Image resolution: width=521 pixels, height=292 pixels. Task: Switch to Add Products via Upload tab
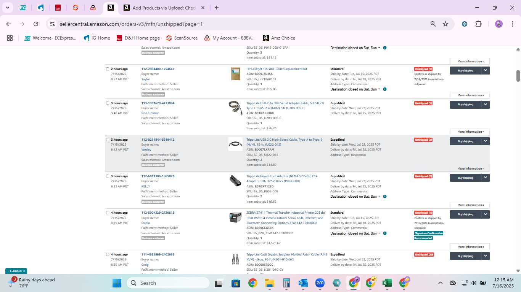pyautogui.click(x=164, y=8)
